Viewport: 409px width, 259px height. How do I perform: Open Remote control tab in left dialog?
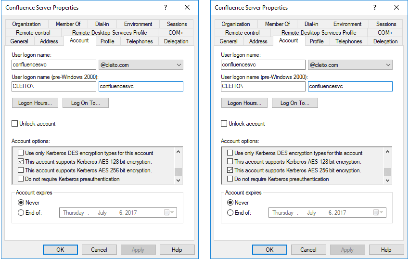(33, 33)
